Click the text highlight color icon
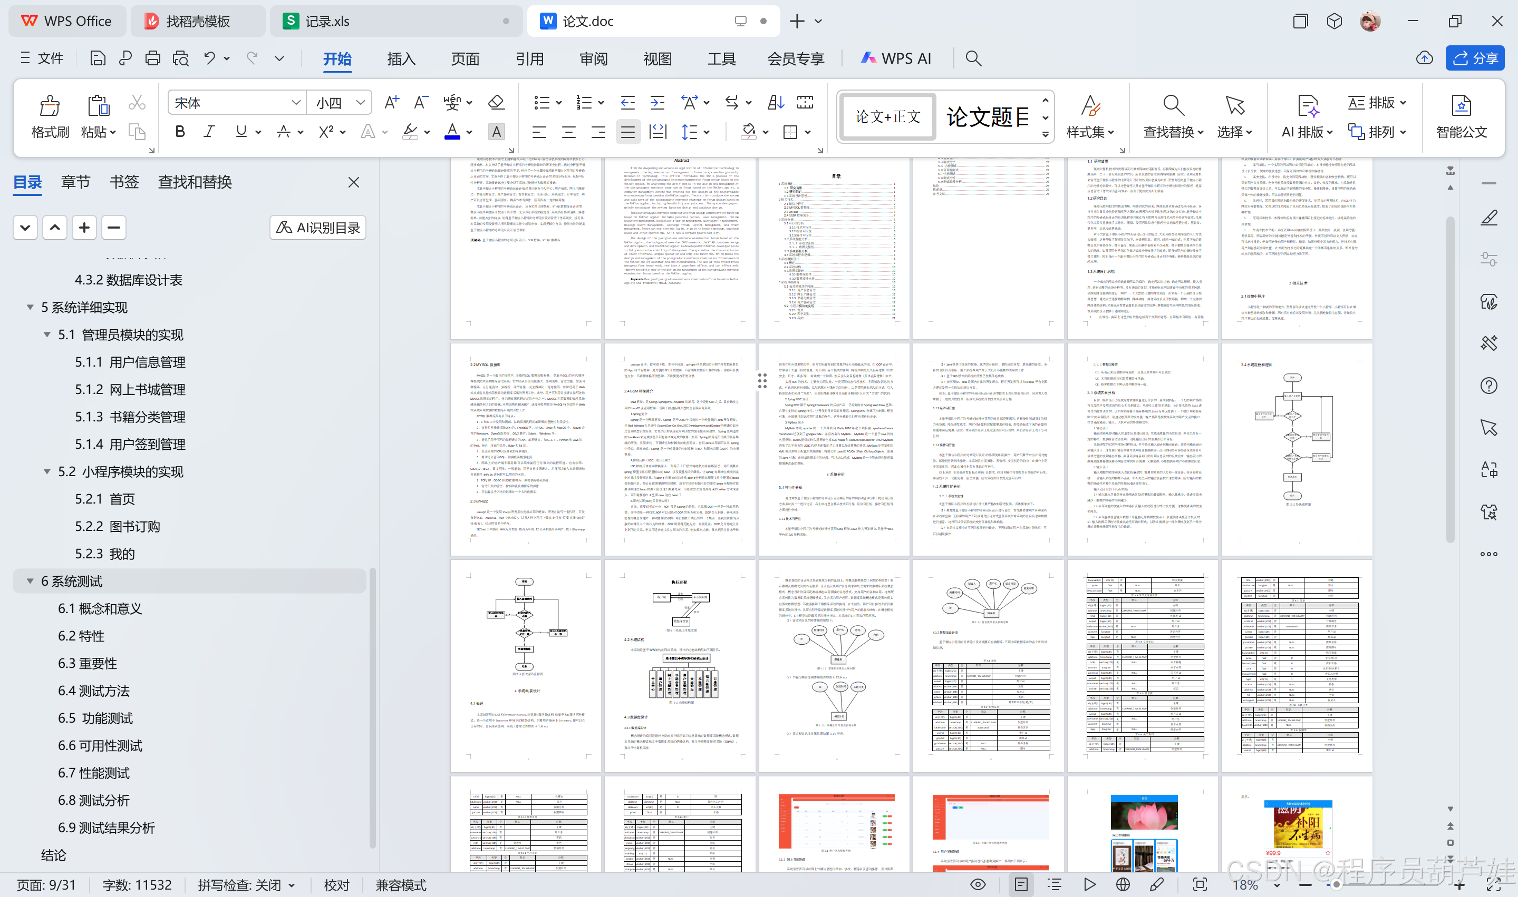This screenshot has height=897, width=1518. tap(410, 131)
